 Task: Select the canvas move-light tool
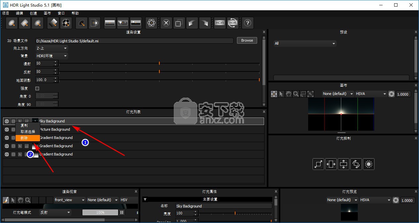coord(274,94)
